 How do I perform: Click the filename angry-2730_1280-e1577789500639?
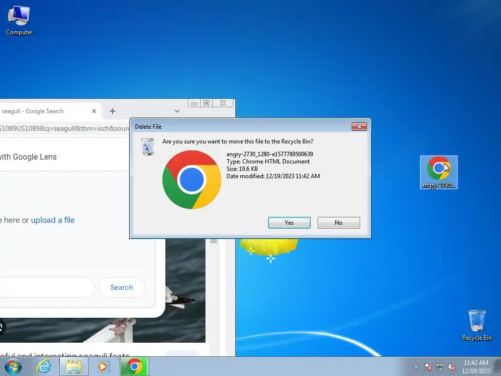tap(270, 154)
